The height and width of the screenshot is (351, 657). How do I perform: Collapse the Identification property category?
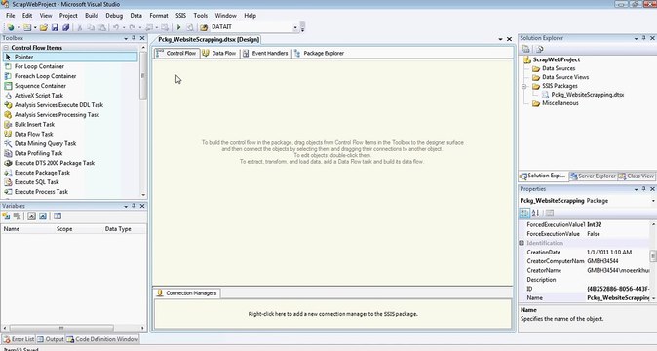pyautogui.click(x=522, y=243)
